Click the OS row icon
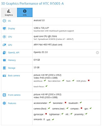 pyautogui.click(x=4, y=21)
